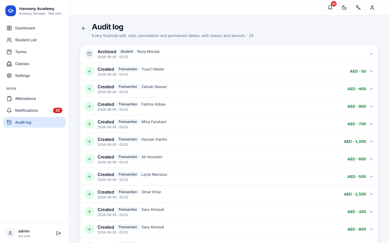This screenshot has height=243, width=389.
Task: Click the Harmony Academy graduation cap logo
Action: point(11,11)
